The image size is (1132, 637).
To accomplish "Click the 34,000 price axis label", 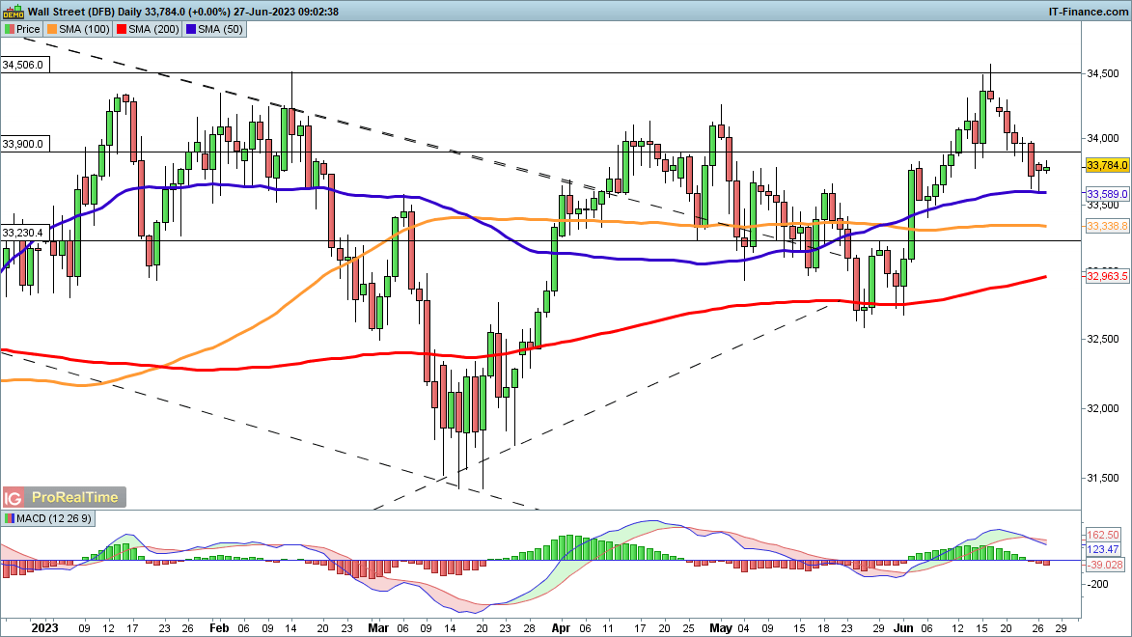I will [1103, 139].
